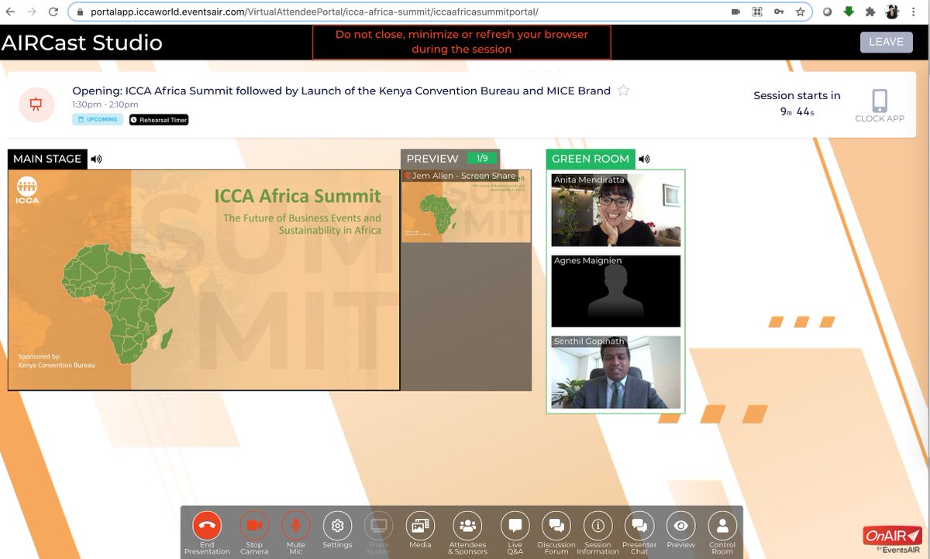Image resolution: width=930 pixels, height=559 pixels.
Task: Open the Settings gear in the bottom toolbar
Action: click(337, 526)
